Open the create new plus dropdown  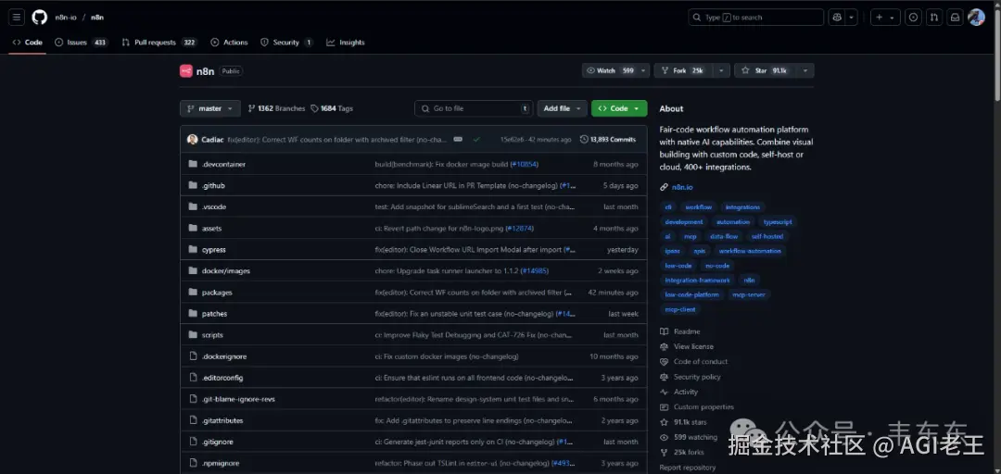[885, 18]
